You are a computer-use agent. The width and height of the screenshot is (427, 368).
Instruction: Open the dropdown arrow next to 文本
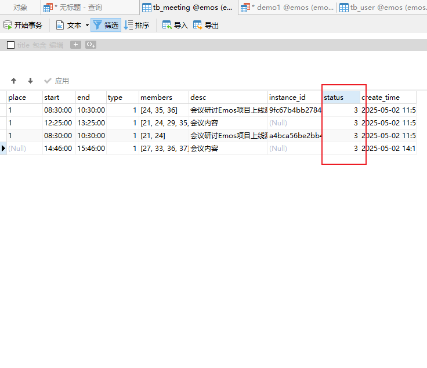(x=87, y=26)
